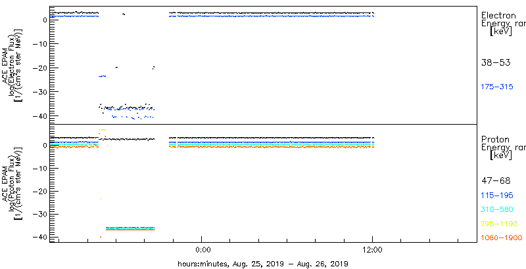The width and height of the screenshot is (526, 269).
Task: Click the 38-53 electron energy legend label
Action: (496, 62)
